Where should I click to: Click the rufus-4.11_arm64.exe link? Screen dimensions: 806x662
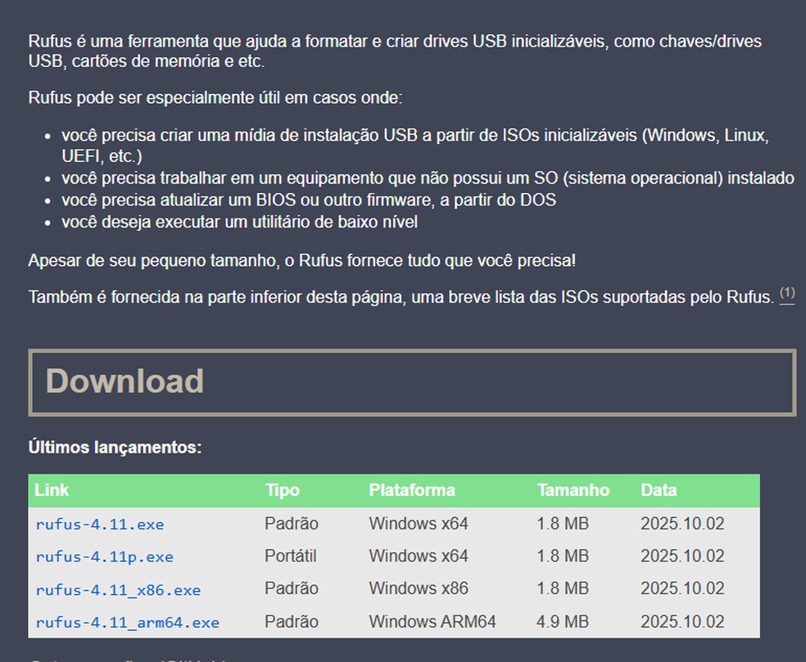[128, 623]
